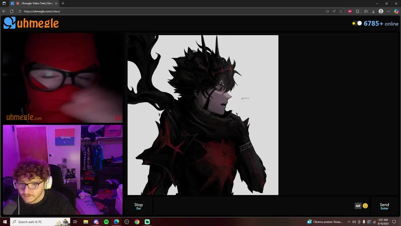The width and height of the screenshot is (401, 226).
Task: Open Task View on the taskbar
Action: point(75,222)
